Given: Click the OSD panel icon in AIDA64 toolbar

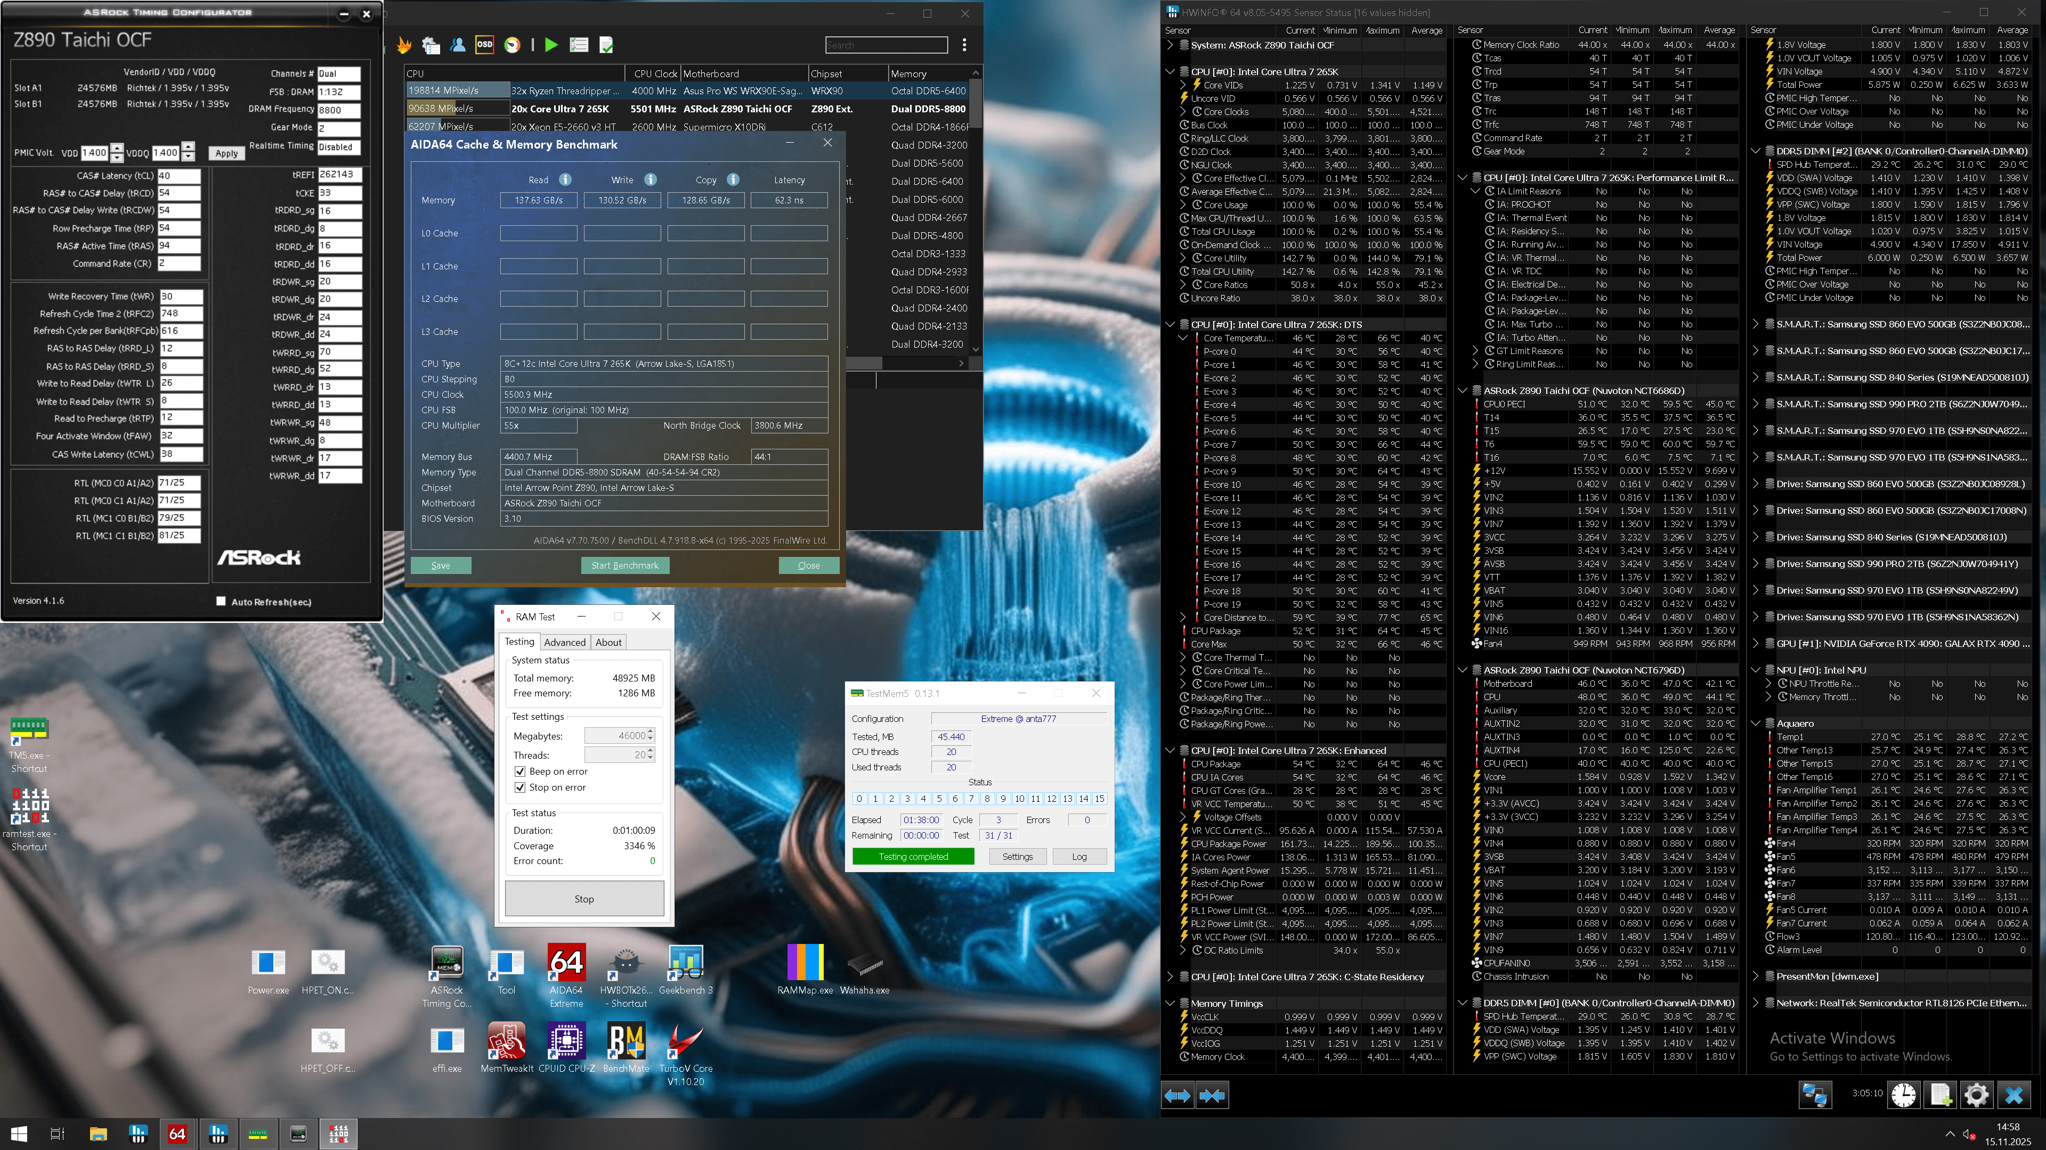Looking at the screenshot, I should click(484, 45).
